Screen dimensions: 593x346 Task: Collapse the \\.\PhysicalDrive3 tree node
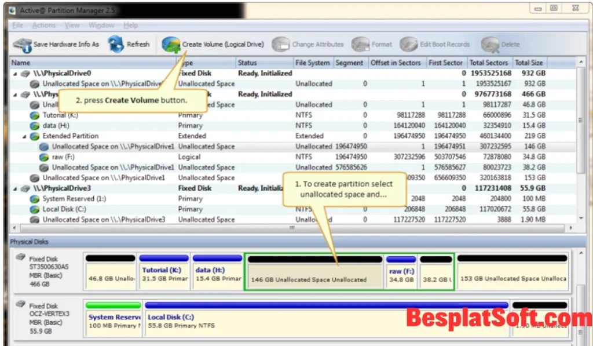[x=14, y=188]
